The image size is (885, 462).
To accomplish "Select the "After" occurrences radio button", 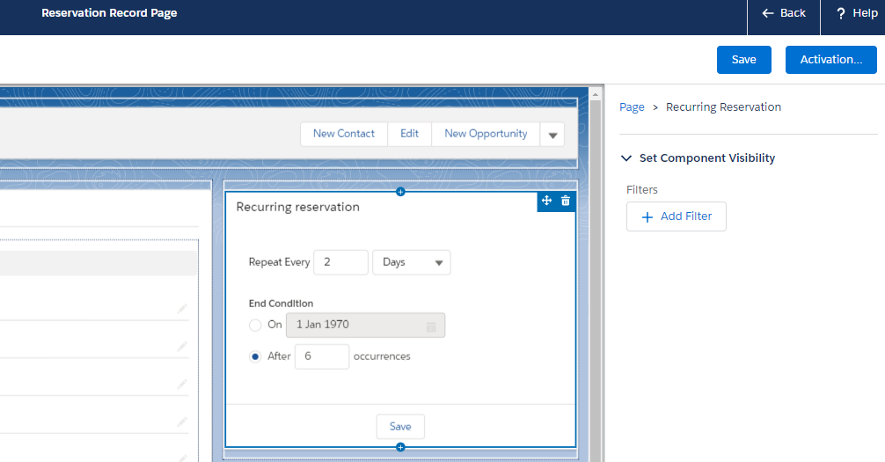I will [x=255, y=356].
